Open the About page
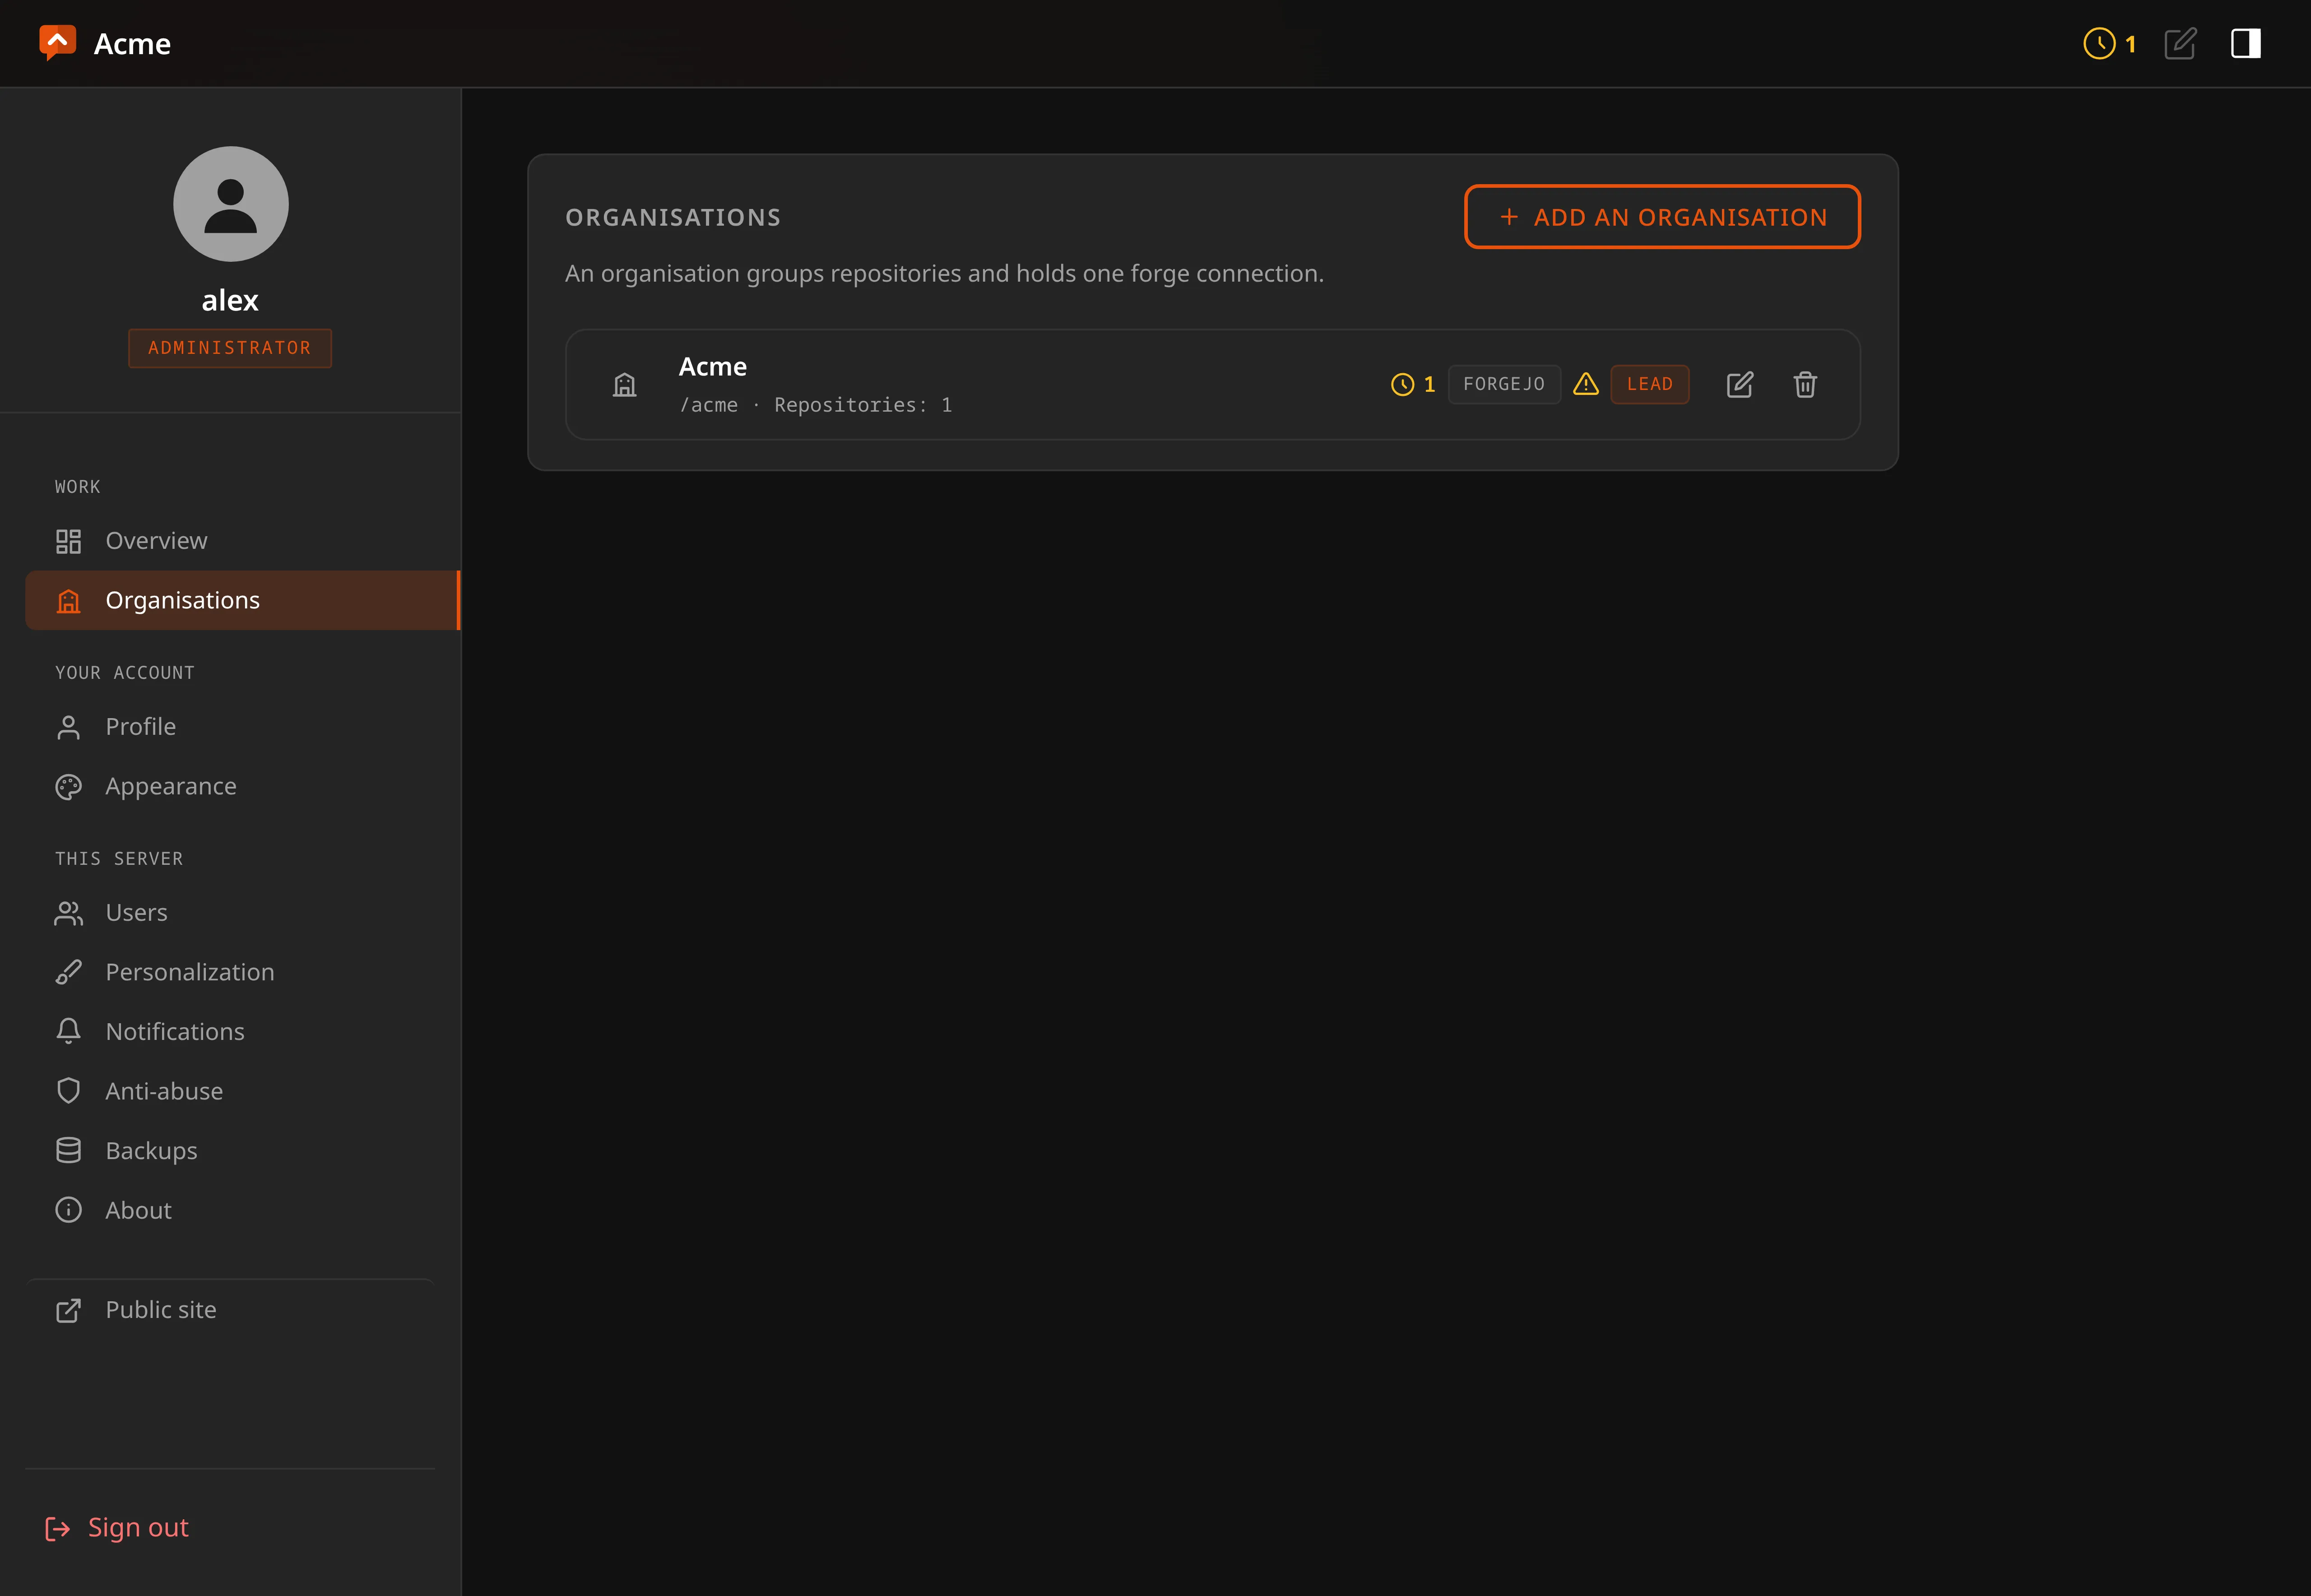2311x1596 pixels. click(243, 1210)
